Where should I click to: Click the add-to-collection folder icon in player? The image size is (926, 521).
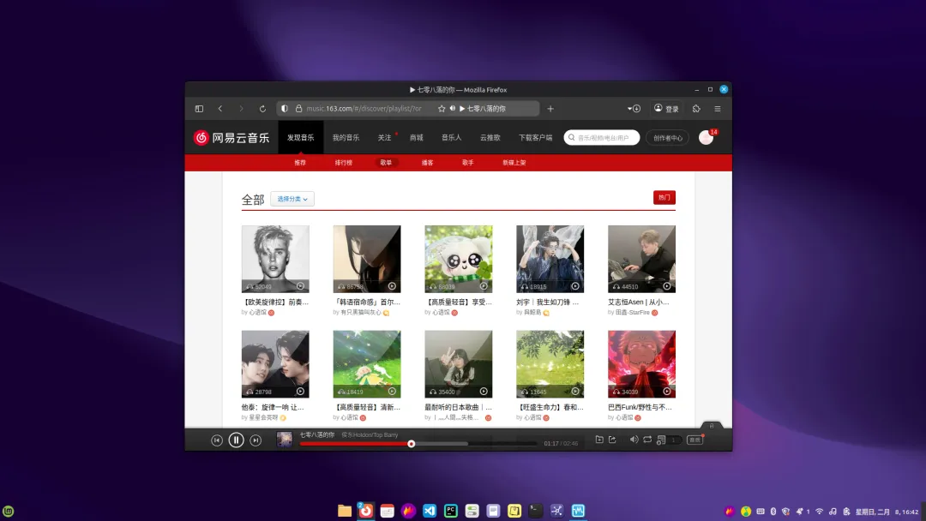(x=598, y=440)
